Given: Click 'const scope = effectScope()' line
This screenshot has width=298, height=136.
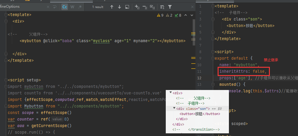Looking at the screenshot, I should point(40,113).
